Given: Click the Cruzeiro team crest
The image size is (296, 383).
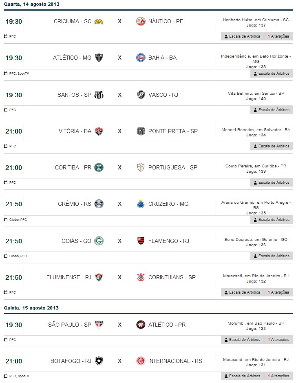Looking at the screenshot, I should (x=141, y=204).
